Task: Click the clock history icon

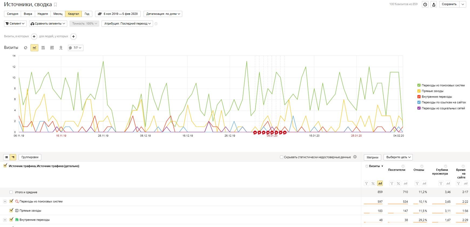Action: pyautogui.click(x=425, y=4)
